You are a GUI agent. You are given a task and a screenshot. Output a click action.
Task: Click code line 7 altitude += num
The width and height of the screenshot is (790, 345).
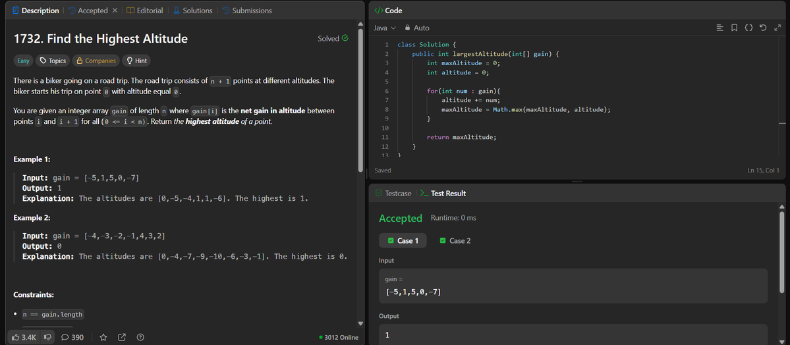pyautogui.click(x=470, y=100)
